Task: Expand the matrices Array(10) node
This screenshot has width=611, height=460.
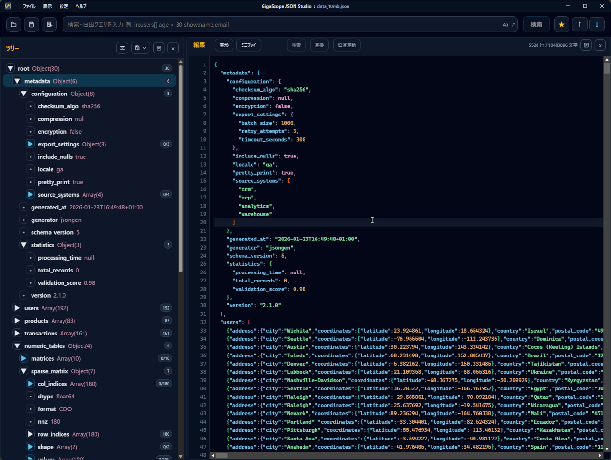Action: point(24,358)
